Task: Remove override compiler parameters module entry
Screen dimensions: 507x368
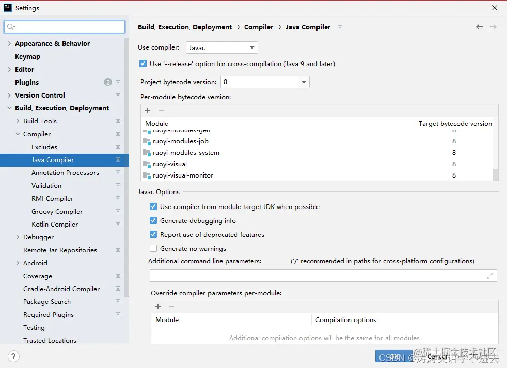Action: [171, 307]
